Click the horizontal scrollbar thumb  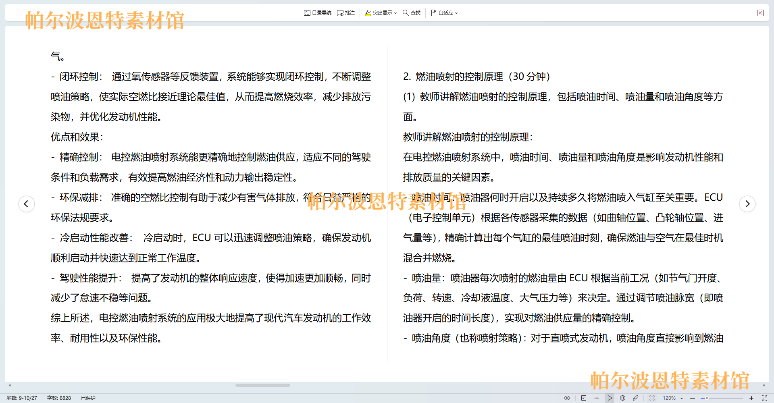tap(263, 385)
